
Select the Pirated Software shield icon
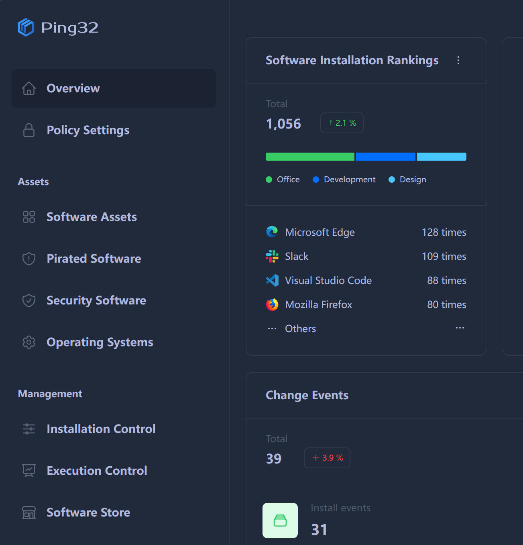(29, 259)
